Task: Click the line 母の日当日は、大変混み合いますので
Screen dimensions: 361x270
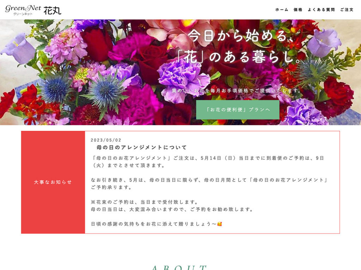Action: pyautogui.click(x=172, y=209)
